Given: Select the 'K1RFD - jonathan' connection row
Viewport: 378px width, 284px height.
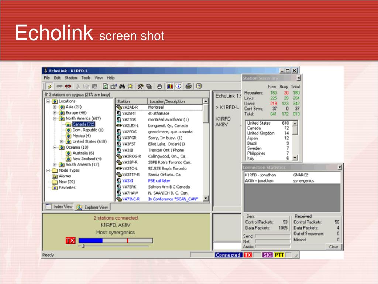Looking at the screenshot, I should pyautogui.click(x=292, y=175).
